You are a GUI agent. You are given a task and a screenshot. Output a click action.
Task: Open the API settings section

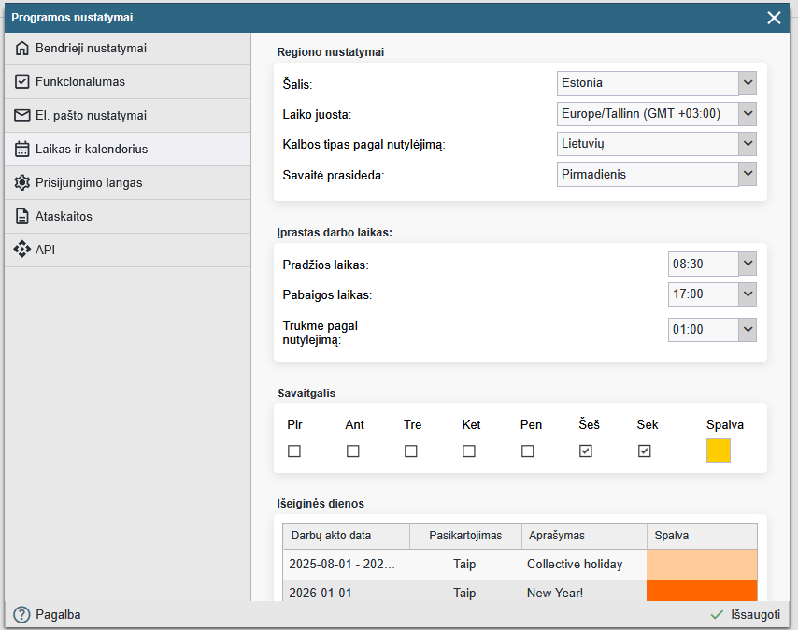click(127, 250)
